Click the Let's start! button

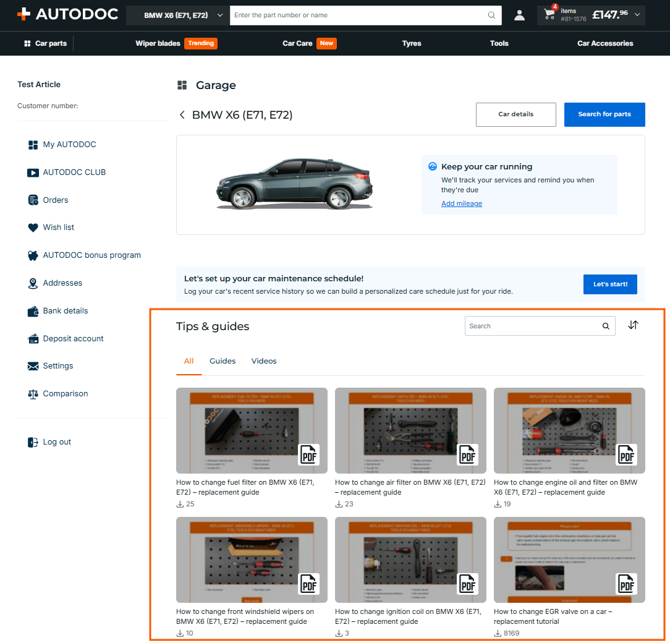point(610,284)
